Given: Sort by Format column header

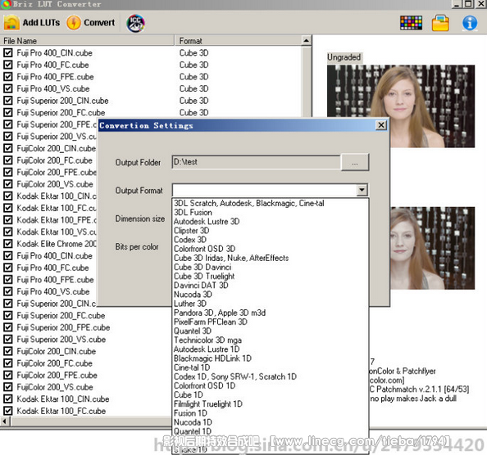Looking at the screenshot, I should (238, 41).
